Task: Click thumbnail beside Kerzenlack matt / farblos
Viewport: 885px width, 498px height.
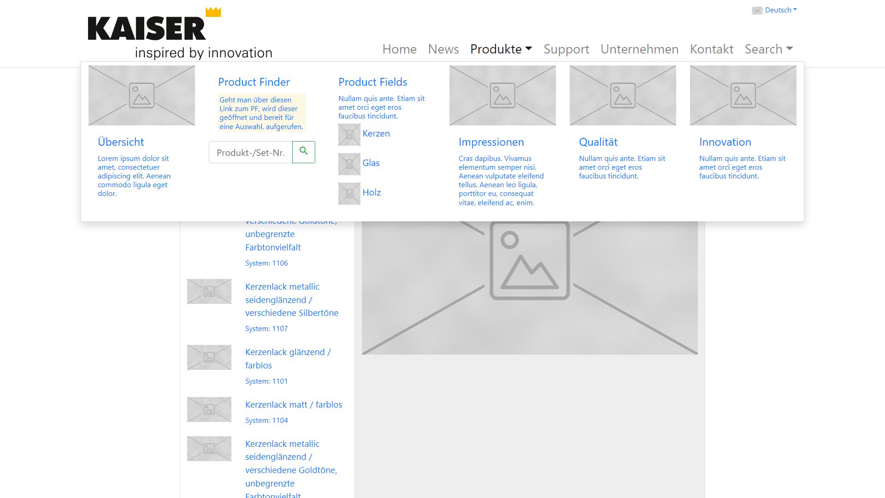Action: [x=209, y=409]
